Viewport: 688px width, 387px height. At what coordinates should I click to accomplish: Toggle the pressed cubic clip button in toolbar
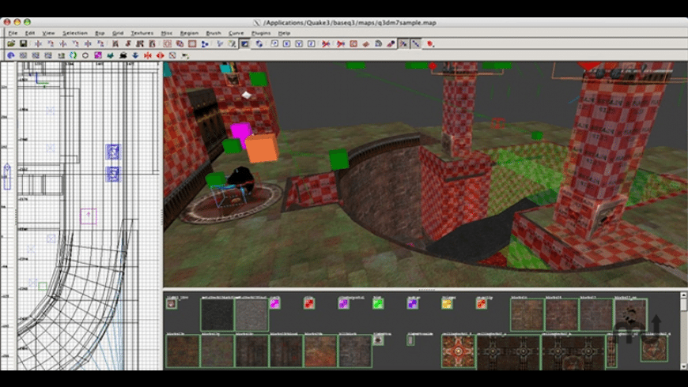click(x=245, y=44)
